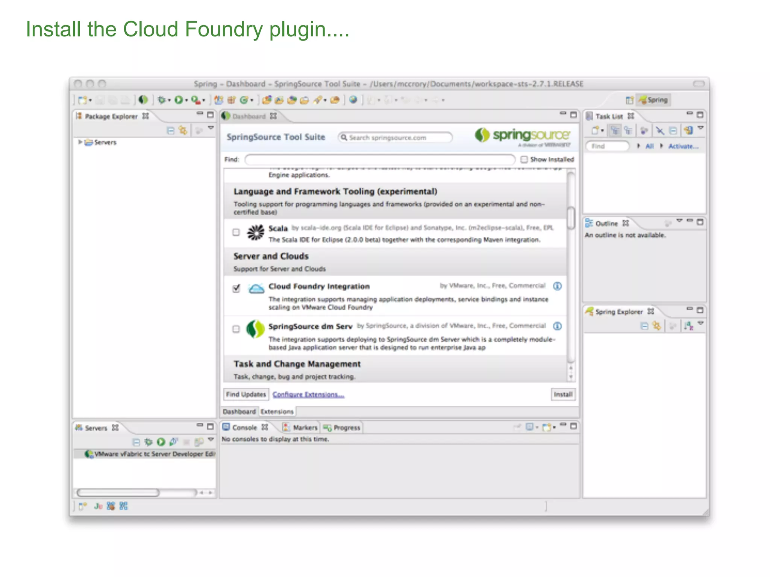Select the Progress tab
This screenshot has width=770, height=577.
tap(341, 427)
